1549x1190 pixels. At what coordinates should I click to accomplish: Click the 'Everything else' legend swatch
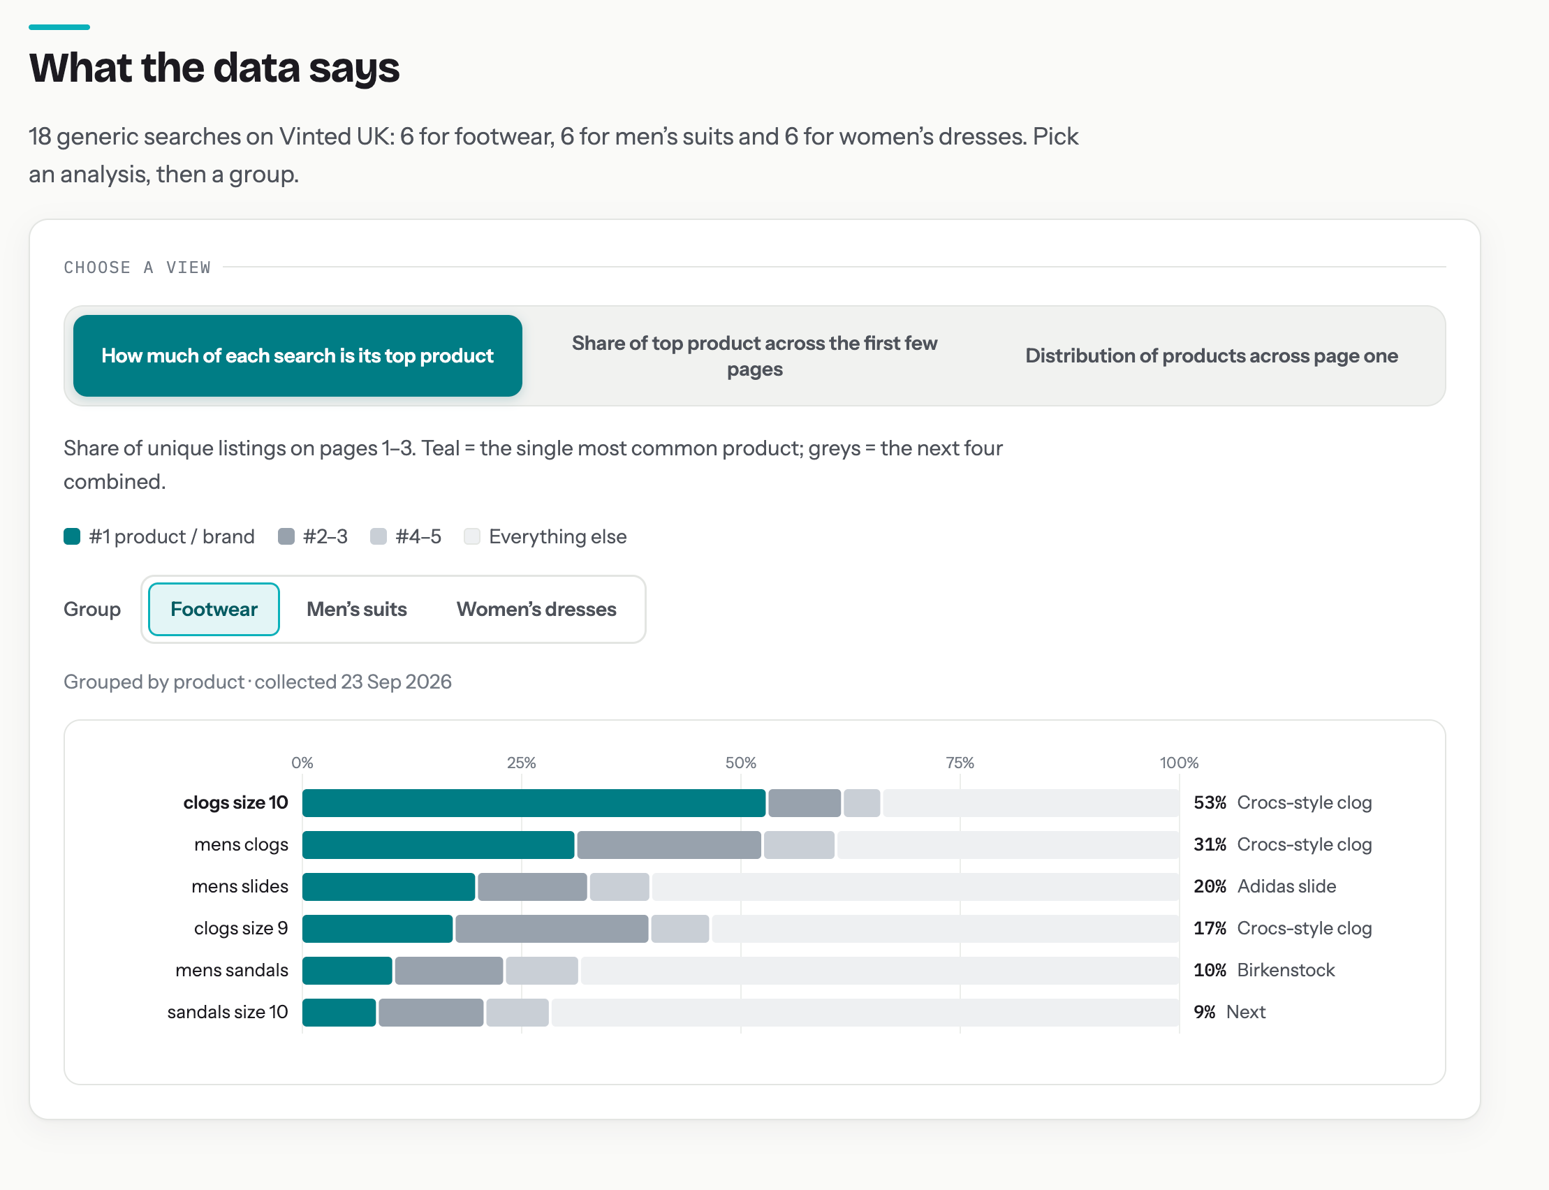pos(471,536)
